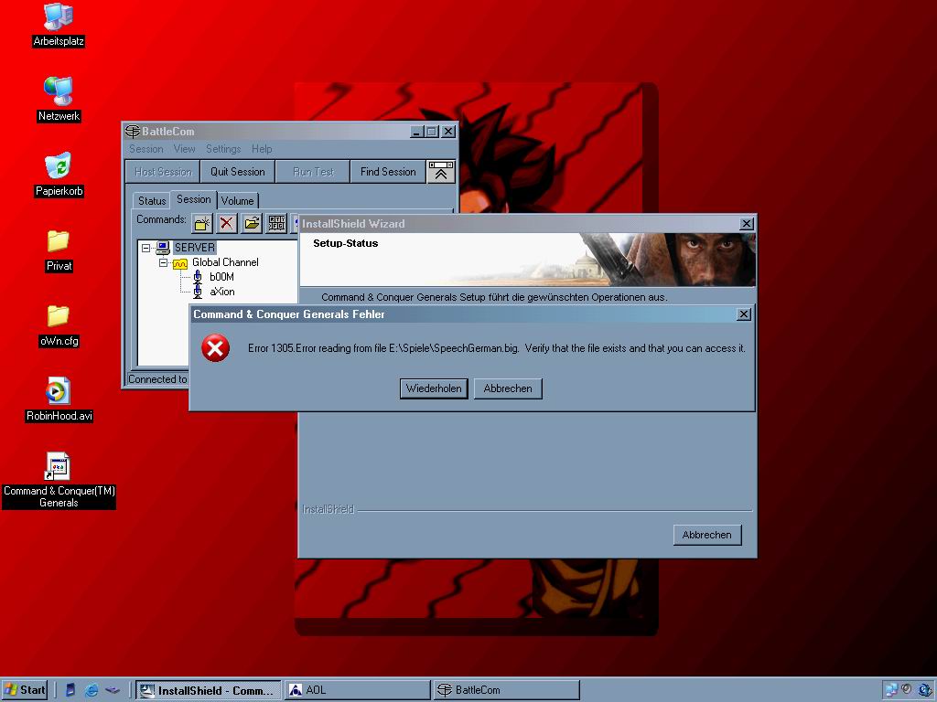Open the Papierkorb recycle bin icon
Screen dimensions: 937x702
point(59,166)
